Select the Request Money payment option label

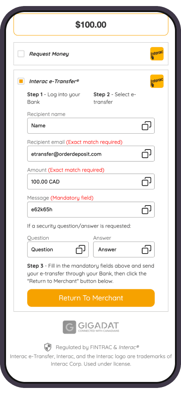pos(49,54)
